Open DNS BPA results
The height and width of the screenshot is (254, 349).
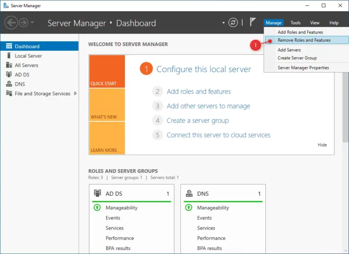click(x=209, y=248)
